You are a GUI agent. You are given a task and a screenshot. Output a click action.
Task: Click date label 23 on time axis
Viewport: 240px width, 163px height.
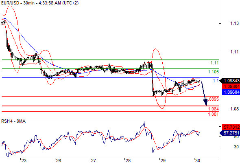(x=24, y=161)
